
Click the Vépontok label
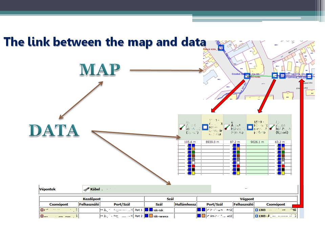(x=47, y=189)
